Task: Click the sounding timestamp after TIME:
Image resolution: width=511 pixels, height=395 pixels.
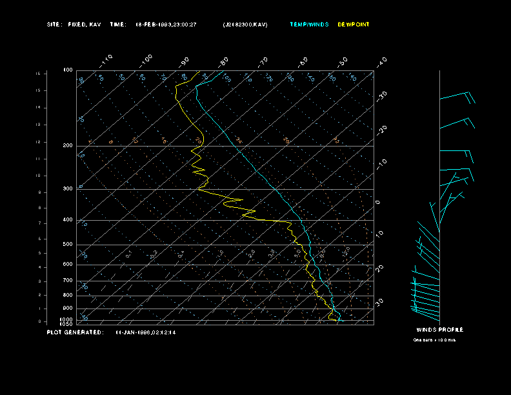Action: [166, 25]
